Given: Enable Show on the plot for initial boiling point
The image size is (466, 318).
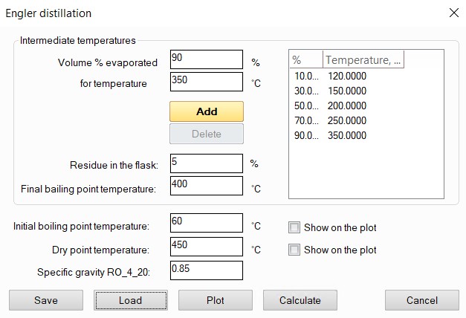Looking at the screenshot, I should pos(294,227).
